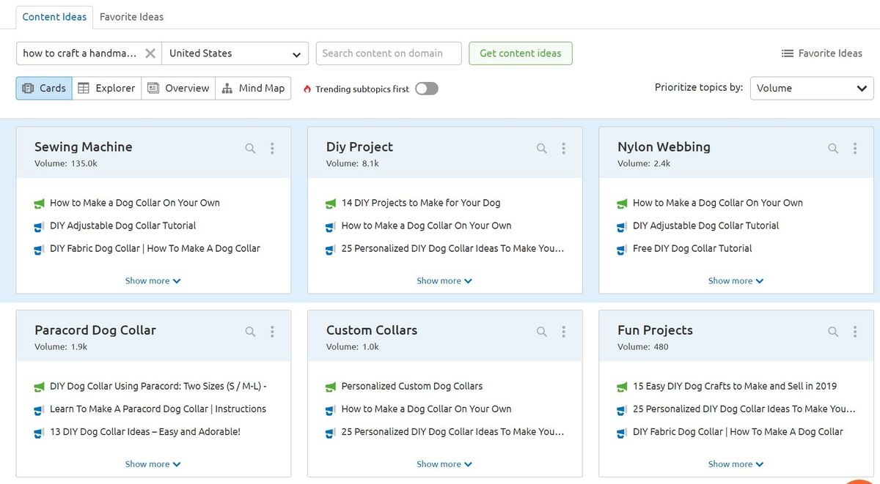Toggle the Trending subtopics first switch
The width and height of the screenshot is (880, 484).
click(x=426, y=89)
